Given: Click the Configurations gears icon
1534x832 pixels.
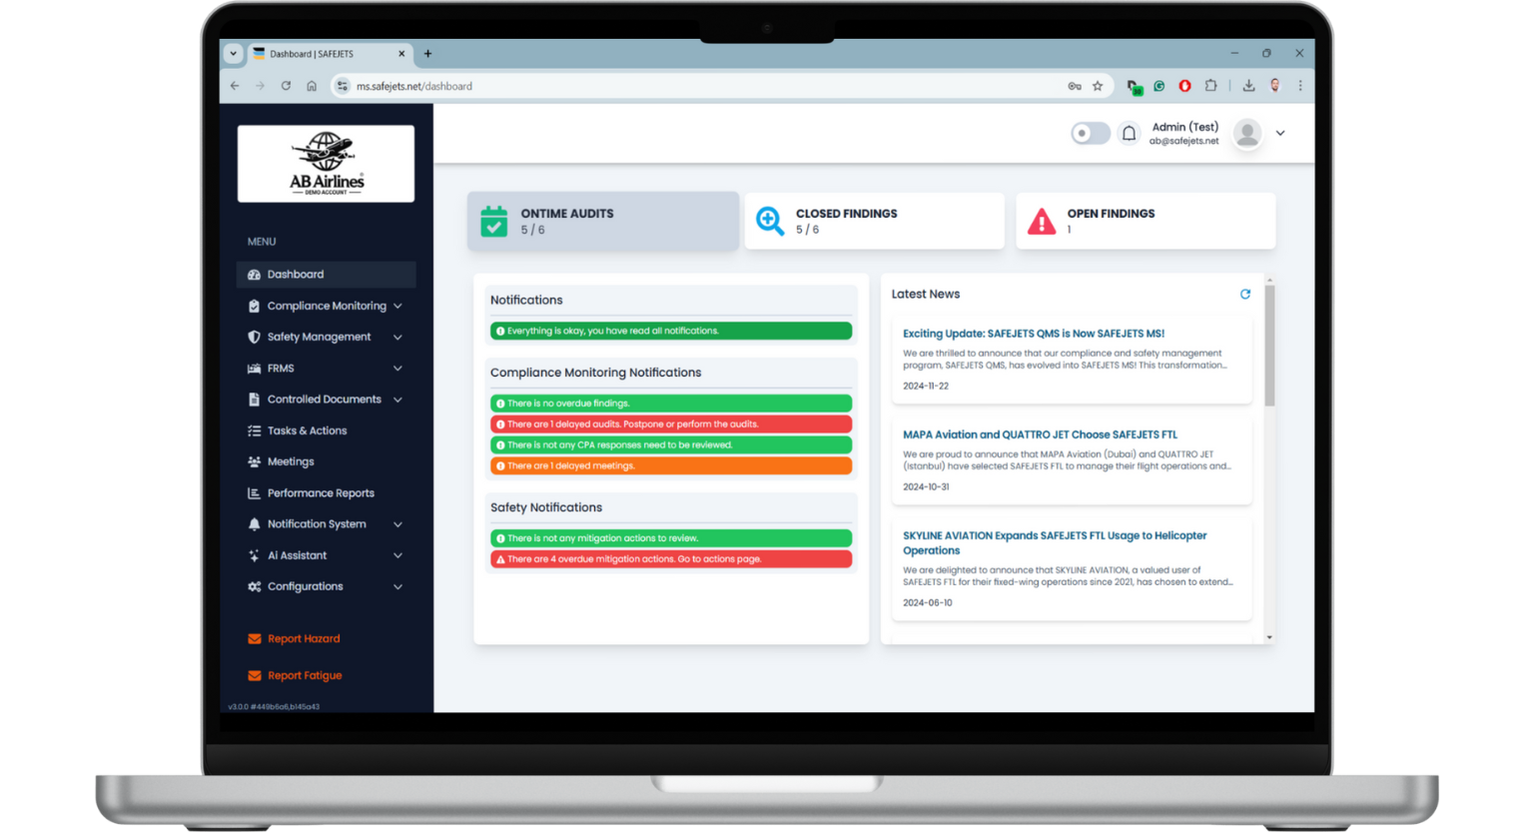Looking at the screenshot, I should [254, 586].
